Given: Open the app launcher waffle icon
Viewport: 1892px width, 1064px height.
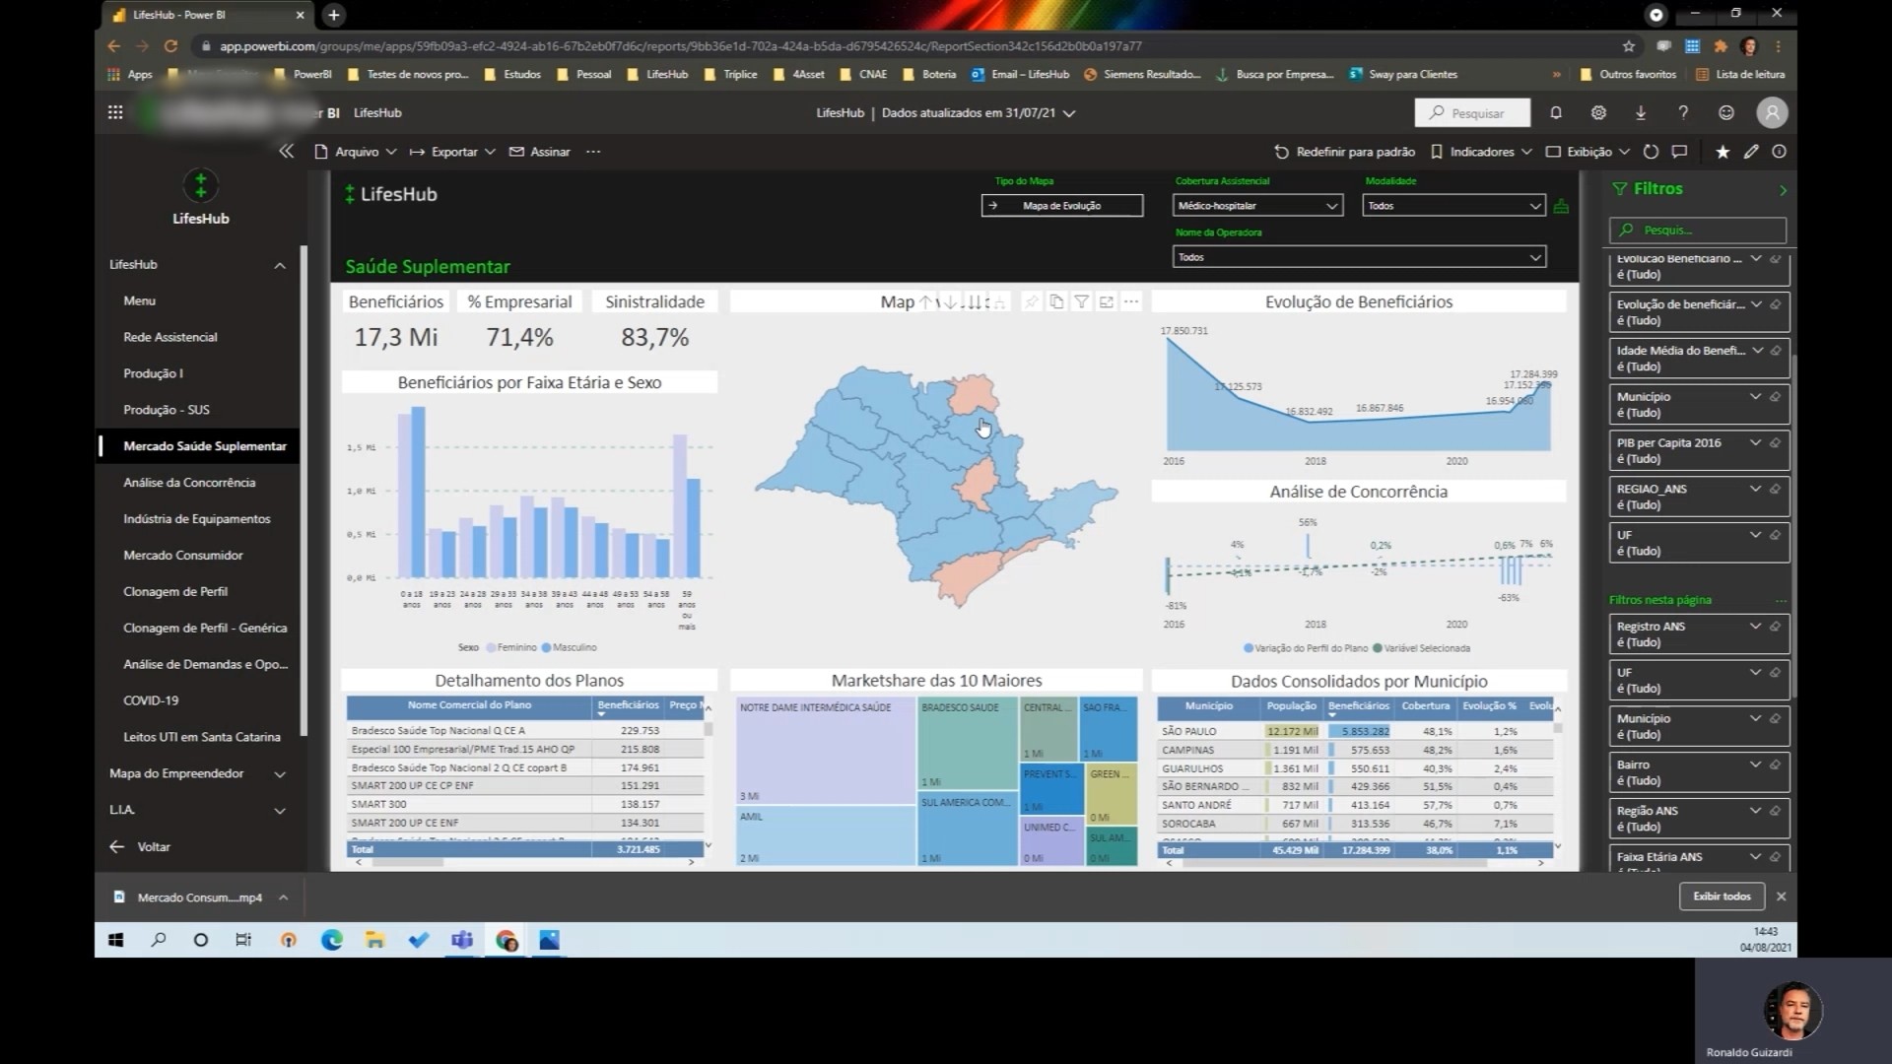Looking at the screenshot, I should 115,113.
